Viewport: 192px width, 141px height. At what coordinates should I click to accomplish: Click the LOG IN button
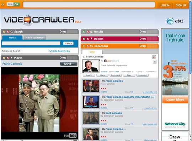pyautogui.click(x=165, y=5)
